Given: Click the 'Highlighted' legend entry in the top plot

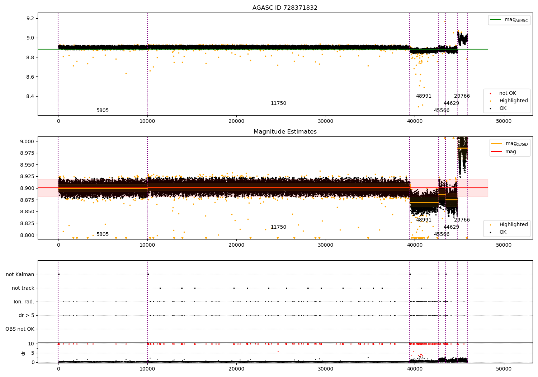Looking at the screenshot, I should tap(509, 101).
